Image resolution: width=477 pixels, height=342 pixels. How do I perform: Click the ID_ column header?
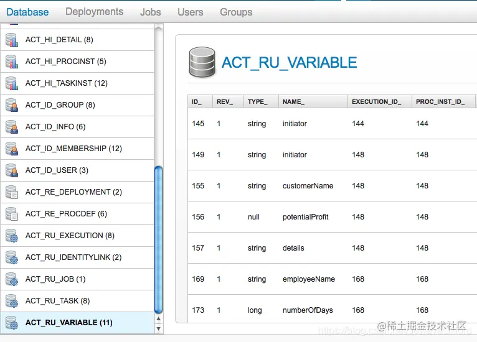[x=200, y=101]
